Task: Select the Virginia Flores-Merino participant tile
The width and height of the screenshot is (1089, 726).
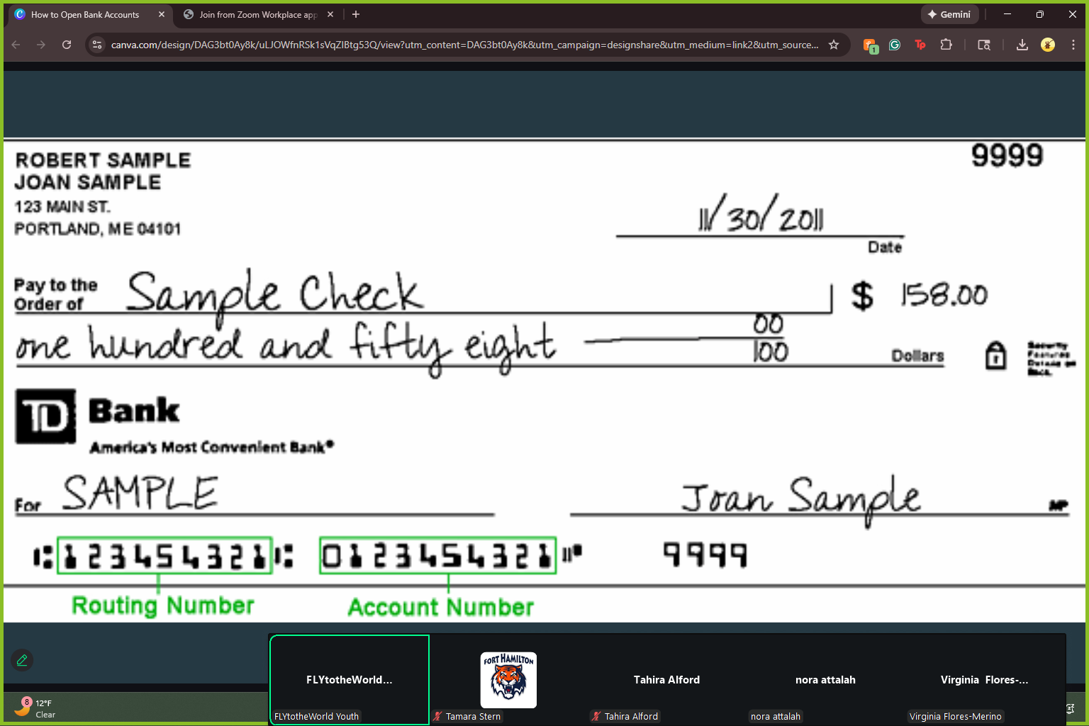Action: click(984, 680)
